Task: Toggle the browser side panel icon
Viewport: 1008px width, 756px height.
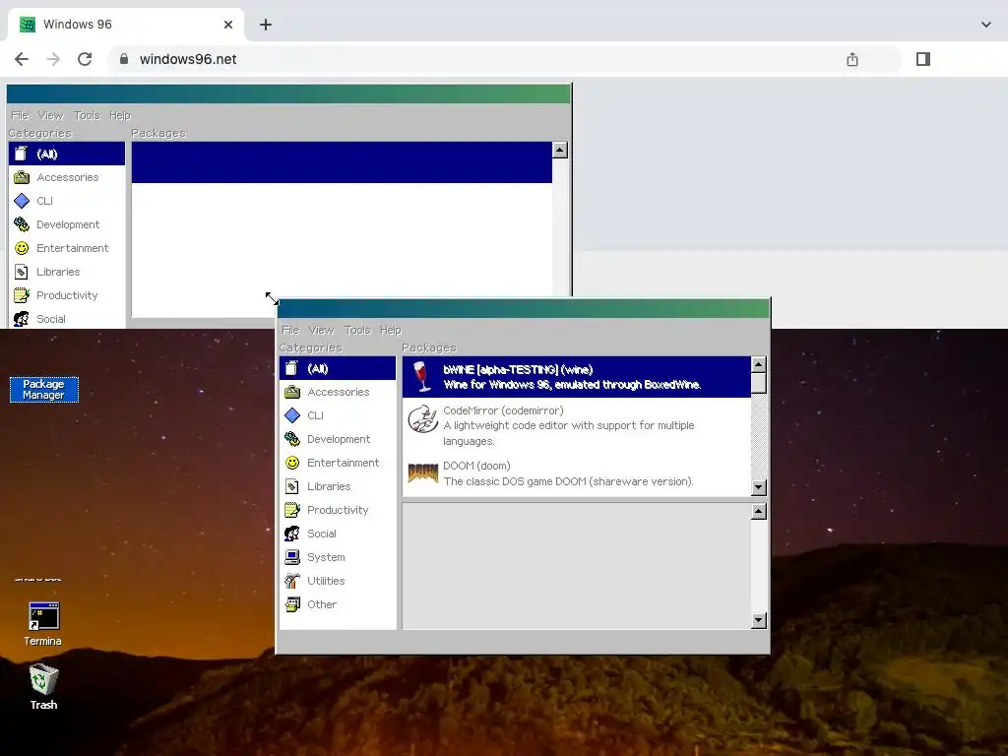Action: 923,59
